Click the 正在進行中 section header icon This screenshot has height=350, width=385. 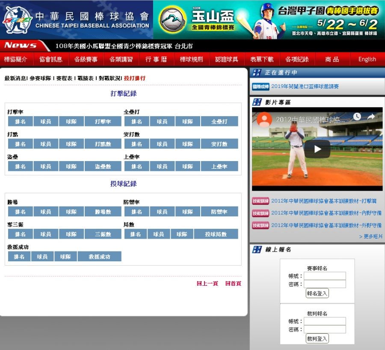click(x=257, y=72)
